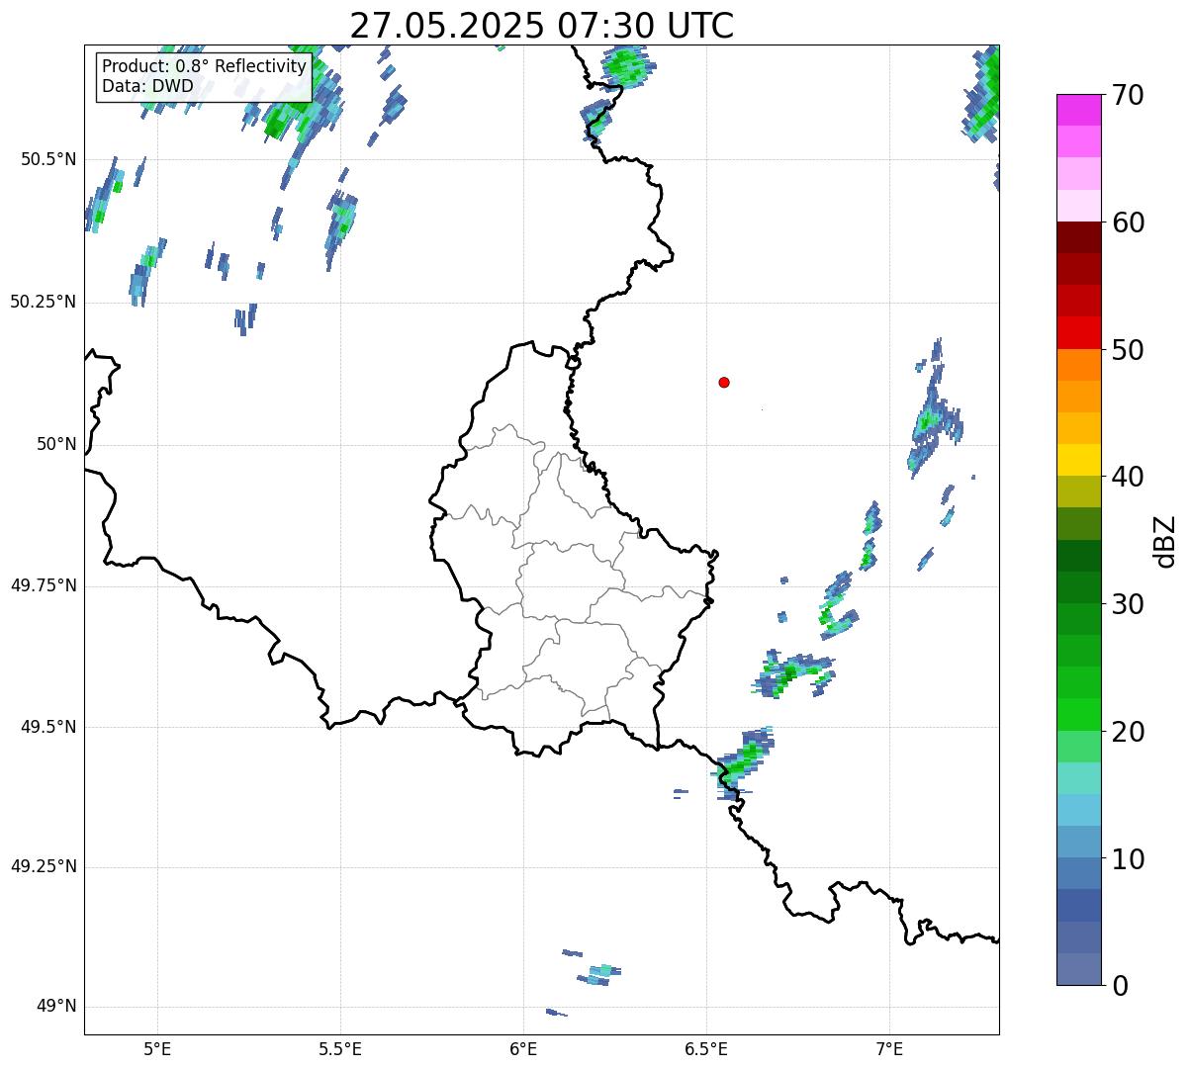Click the 49.75°N latitude label
This screenshot has width=1189, height=1069.
(x=43, y=586)
